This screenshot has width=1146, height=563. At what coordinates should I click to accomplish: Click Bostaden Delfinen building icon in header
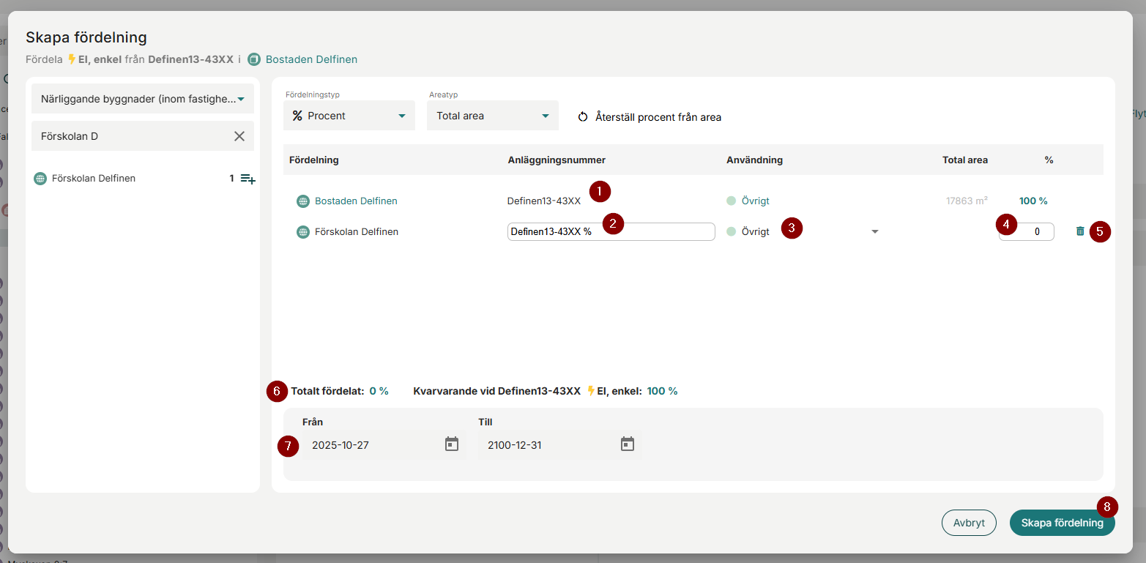pos(254,59)
